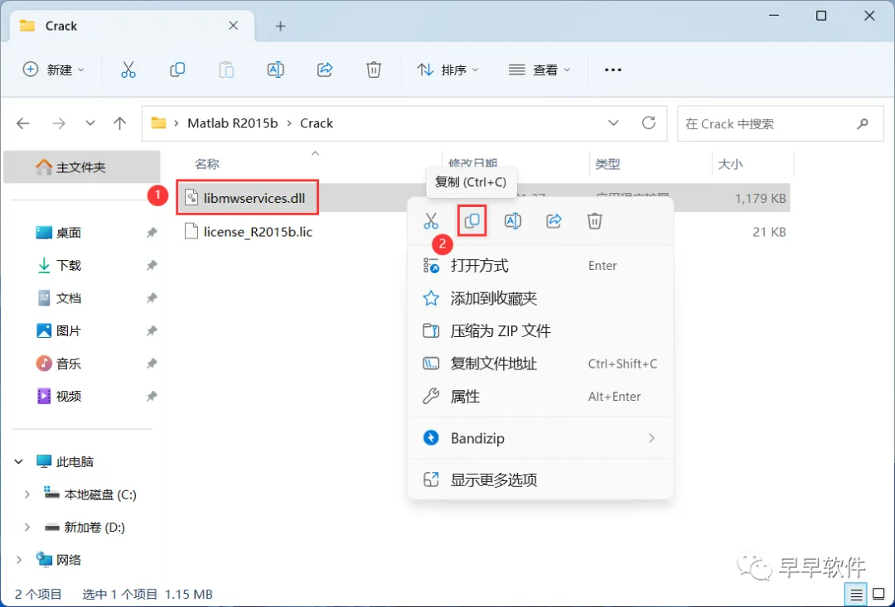Select the Crack tab

130,26
